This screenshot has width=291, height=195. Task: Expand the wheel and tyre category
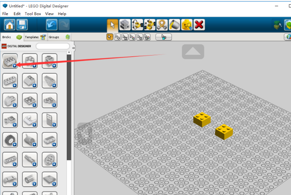tap(10, 140)
